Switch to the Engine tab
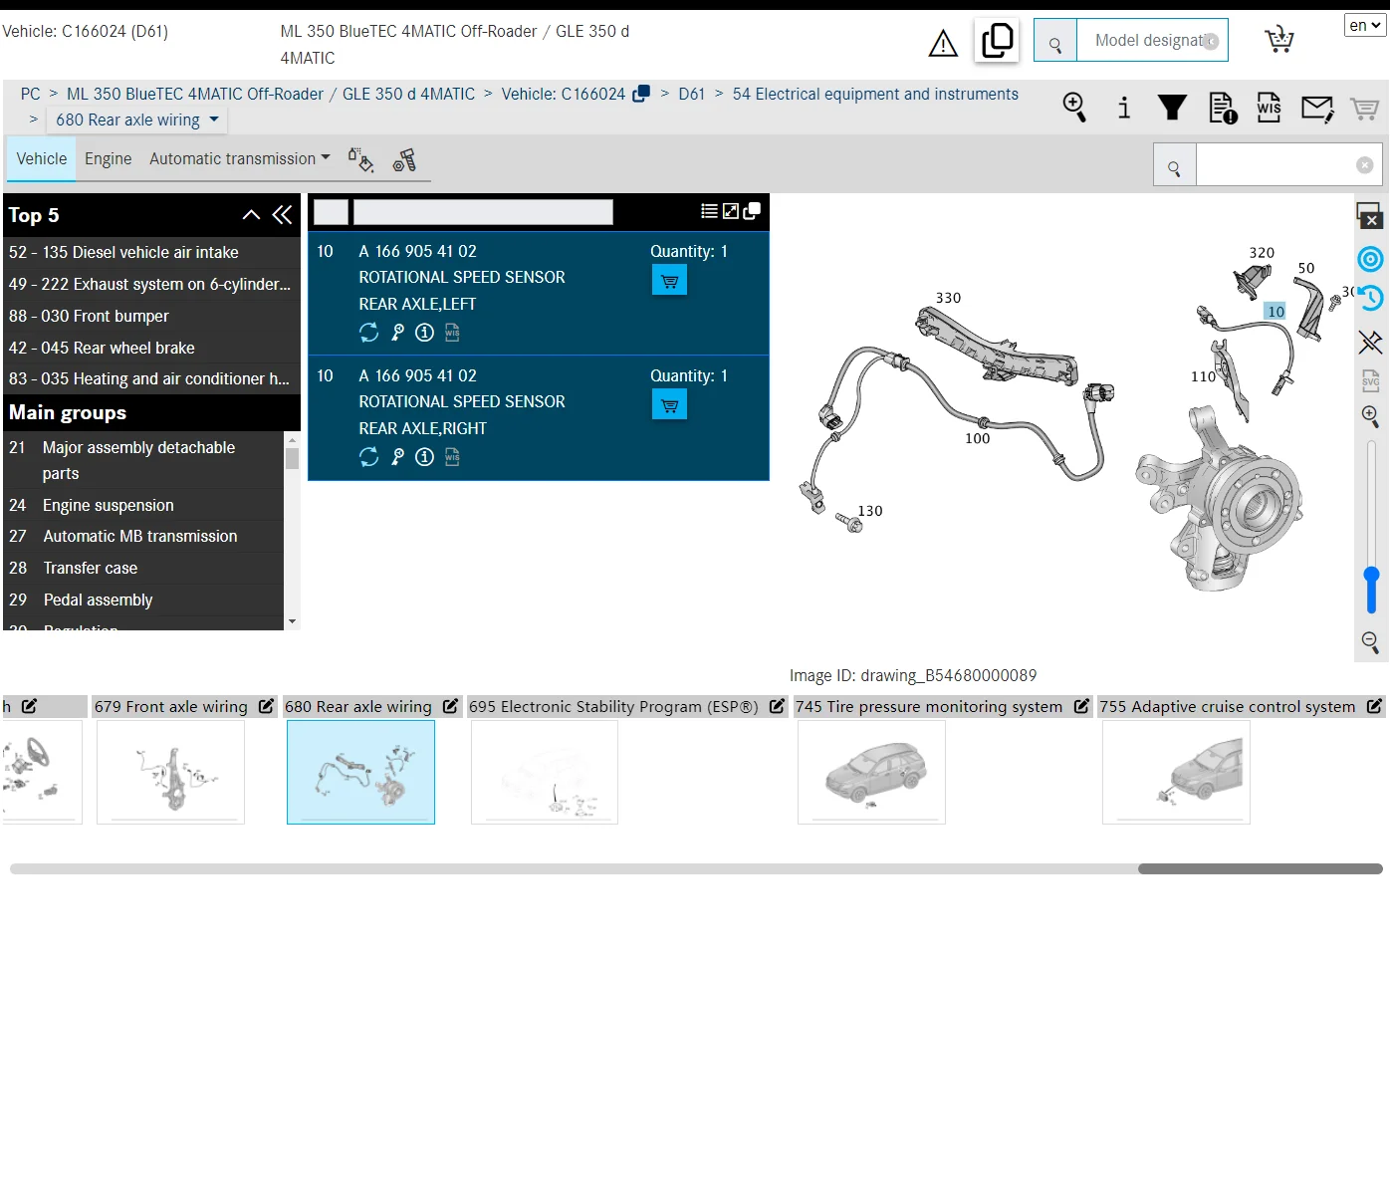 (109, 159)
